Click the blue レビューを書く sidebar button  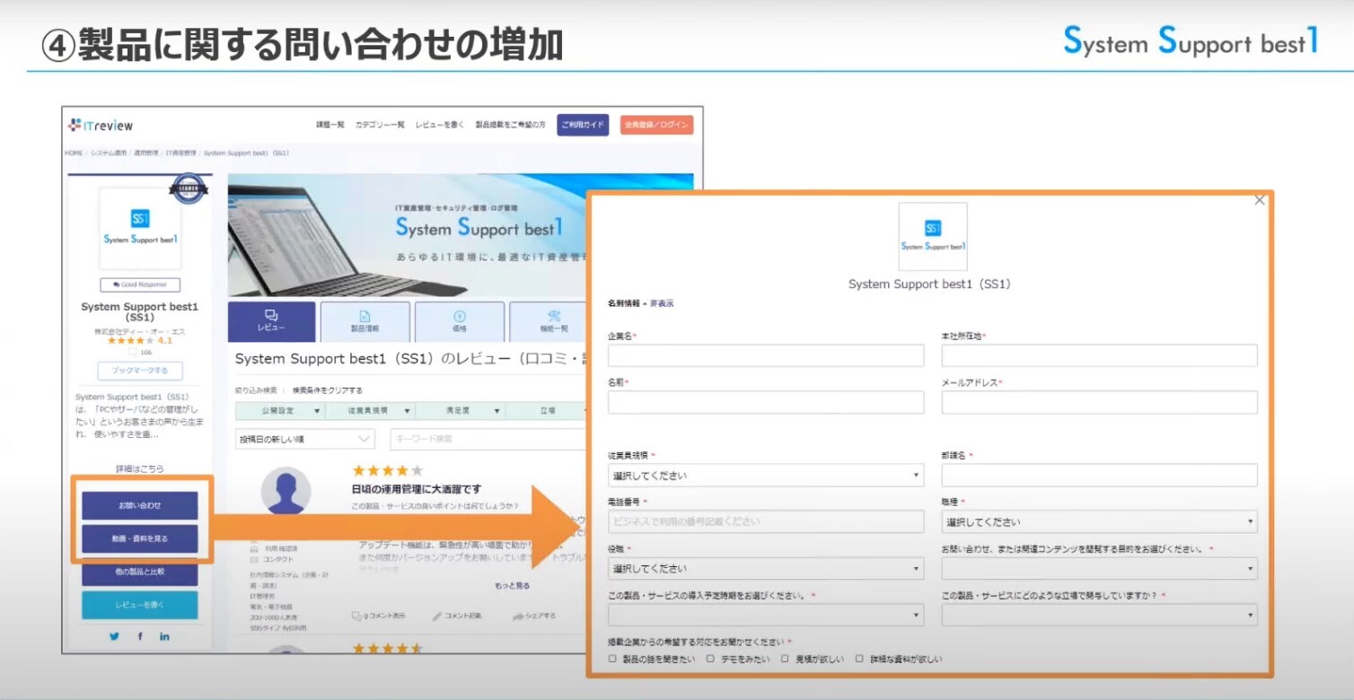click(140, 606)
